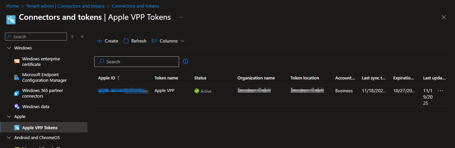
Task: Collapse the Apple section in sidebar
Action: pyautogui.click(x=9, y=117)
